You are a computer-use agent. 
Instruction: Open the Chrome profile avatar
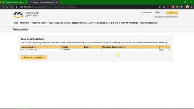pyautogui.click(x=187, y=7)
